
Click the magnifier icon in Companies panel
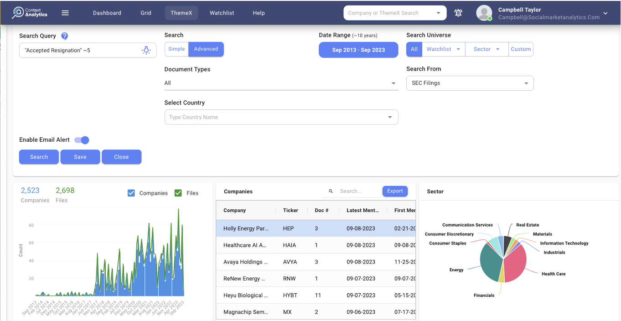pyautogui.click(x=331, y=192)
